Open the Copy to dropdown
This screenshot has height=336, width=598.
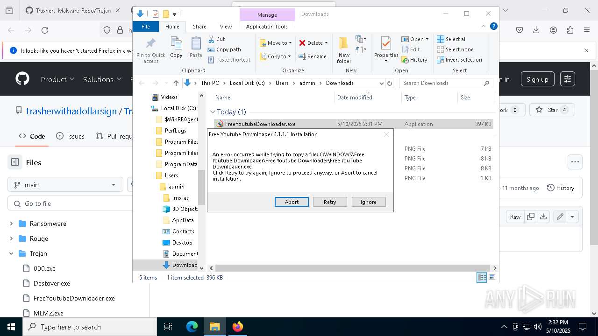tap(276, 56)
